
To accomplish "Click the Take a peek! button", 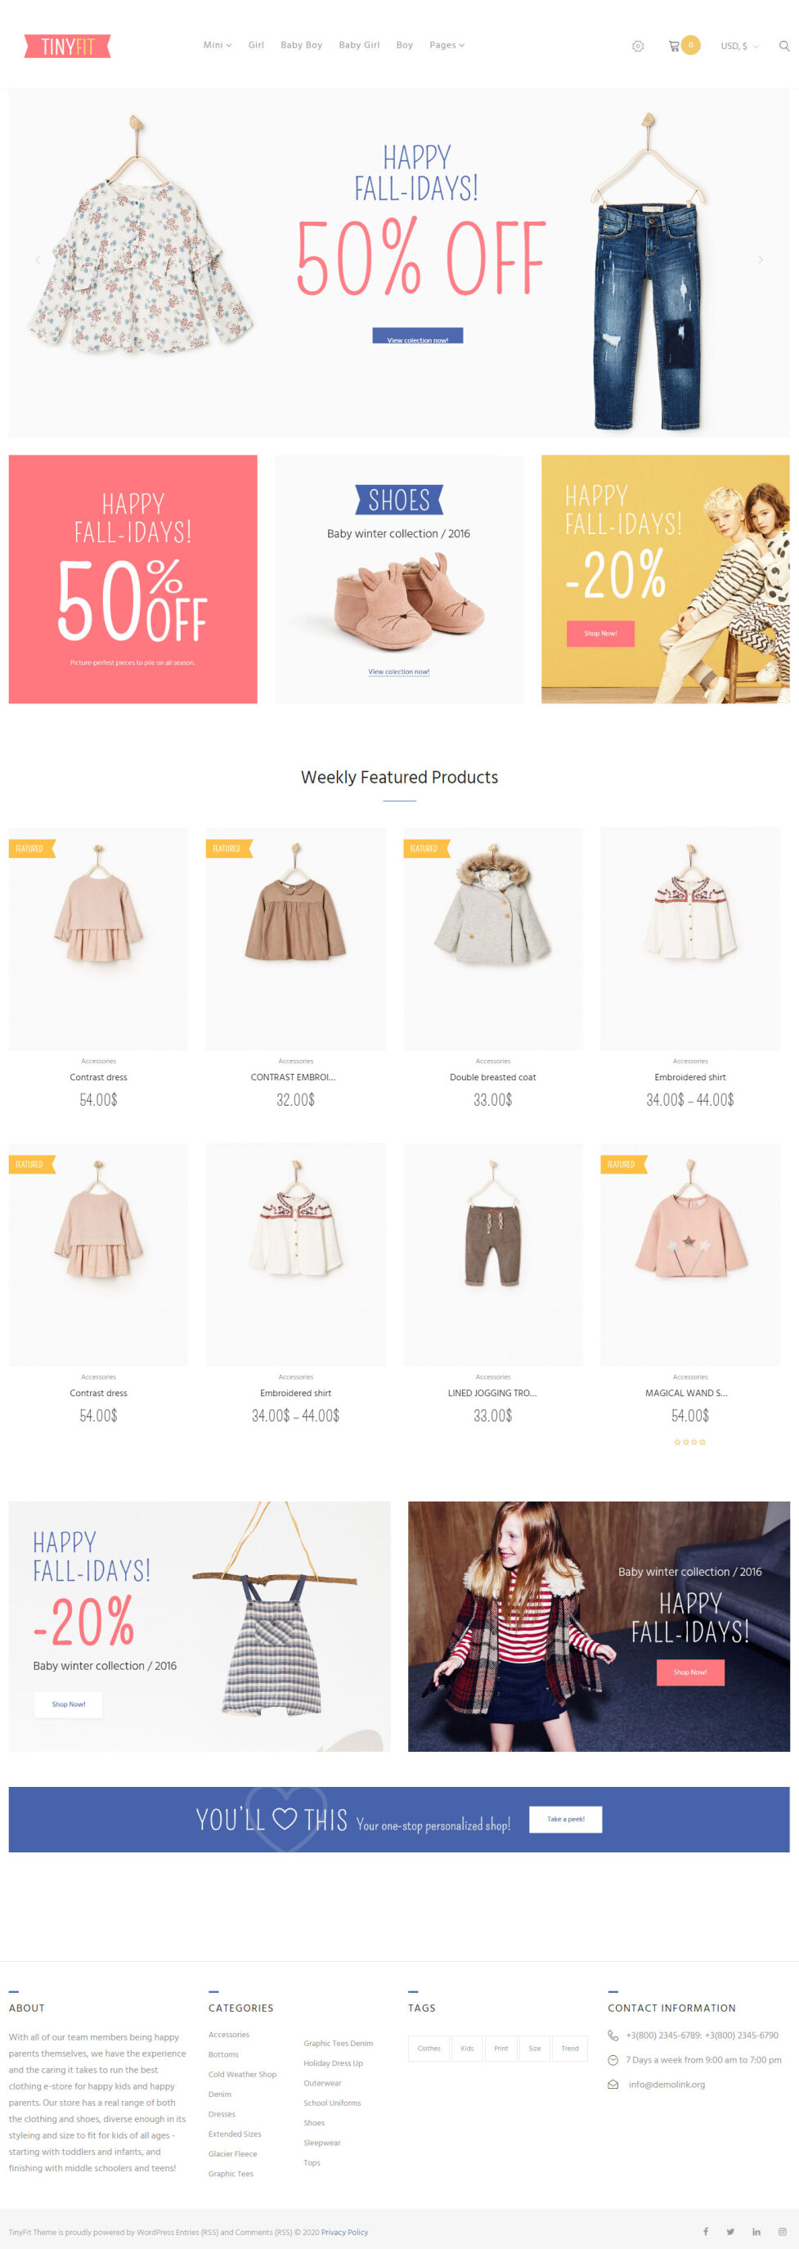I will [565, 1819].
